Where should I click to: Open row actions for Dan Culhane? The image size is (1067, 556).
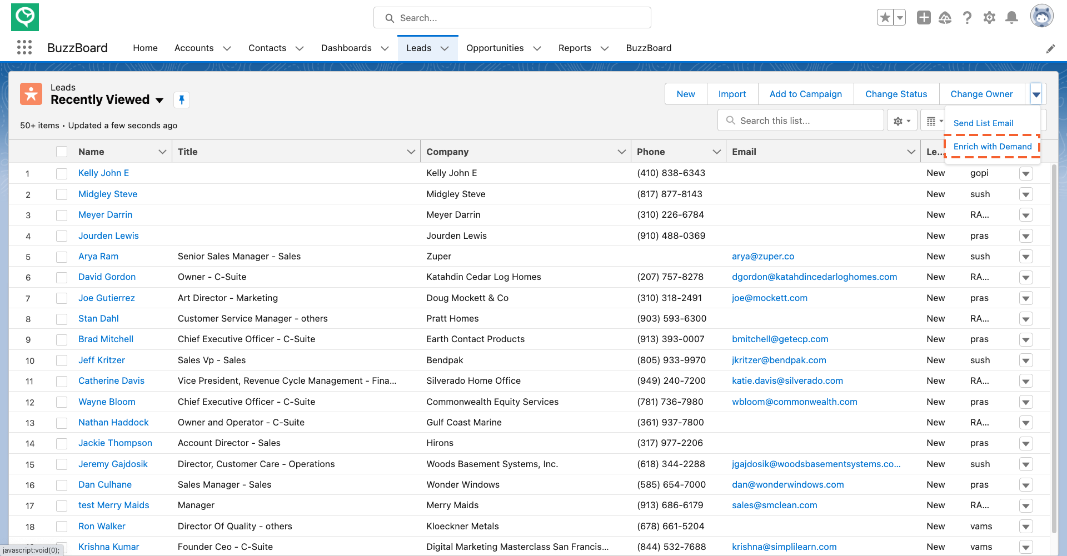(x=1026, y=485)
